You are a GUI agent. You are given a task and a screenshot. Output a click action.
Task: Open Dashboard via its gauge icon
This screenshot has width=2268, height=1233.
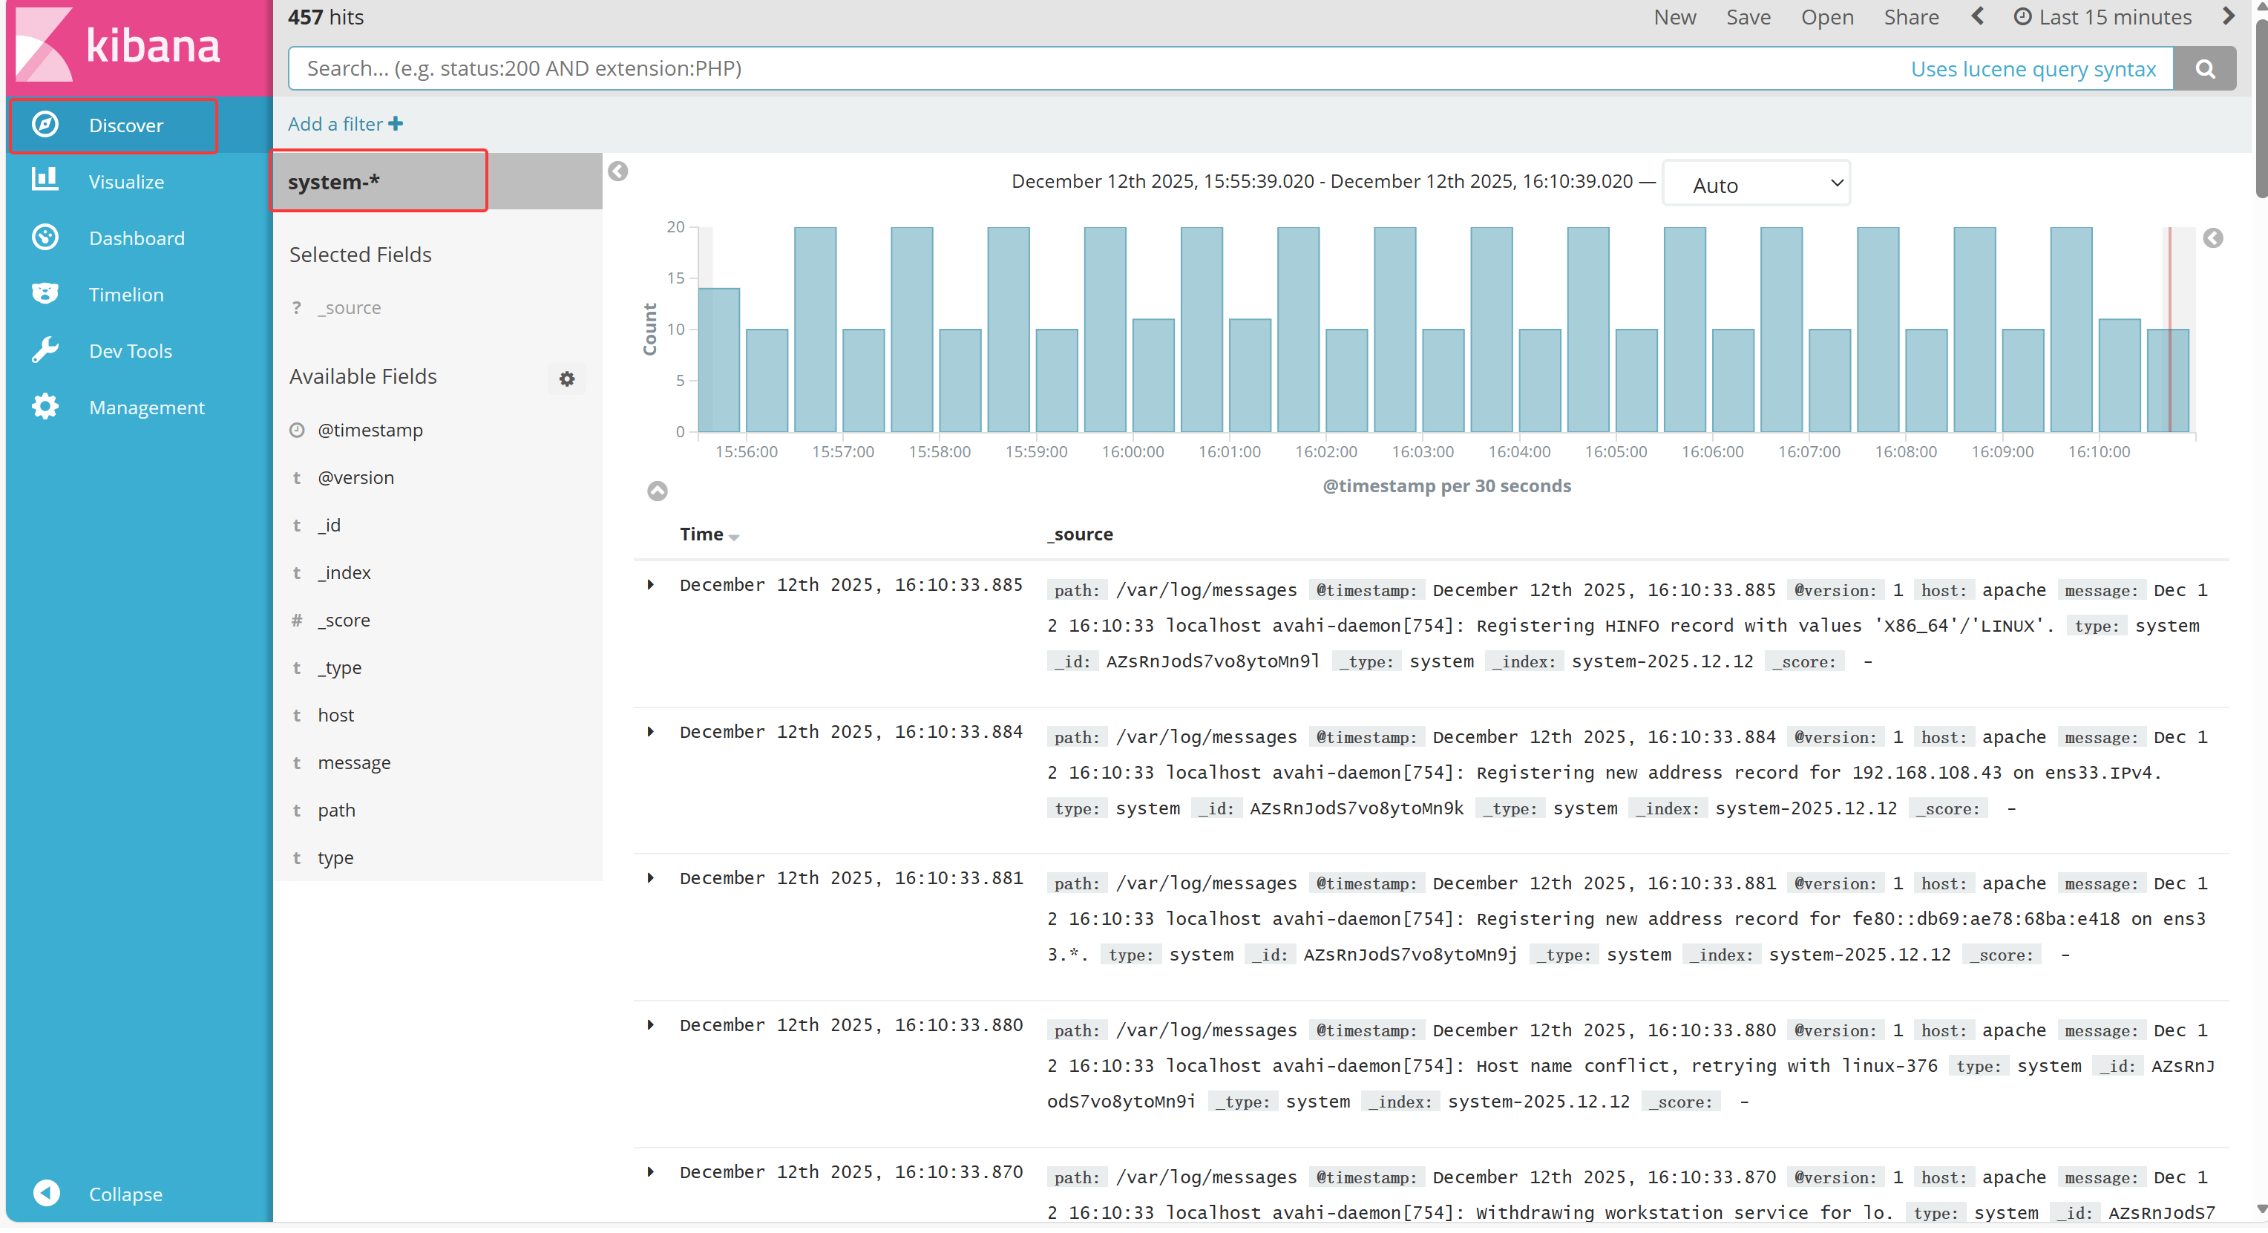click(45, 237)
